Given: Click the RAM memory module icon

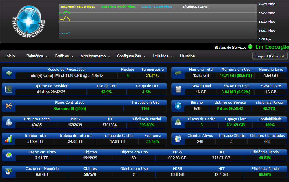Looking at the screenshot, I should pos(178,73).
